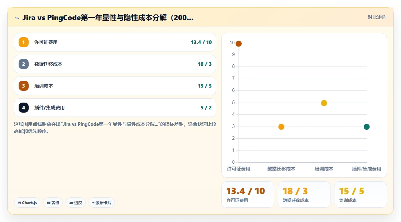This screenshot has height=222, width=401.
Task: Click the teal data point for 插件/集成费用
Action: 367,127
